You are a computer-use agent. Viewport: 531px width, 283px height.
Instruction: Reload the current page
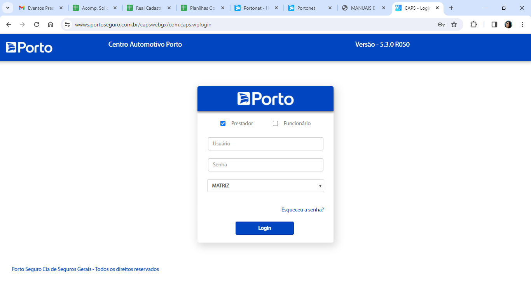(x=37, y=24)
